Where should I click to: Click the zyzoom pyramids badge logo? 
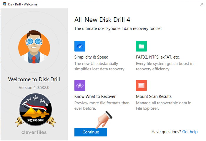pos(36,110)
